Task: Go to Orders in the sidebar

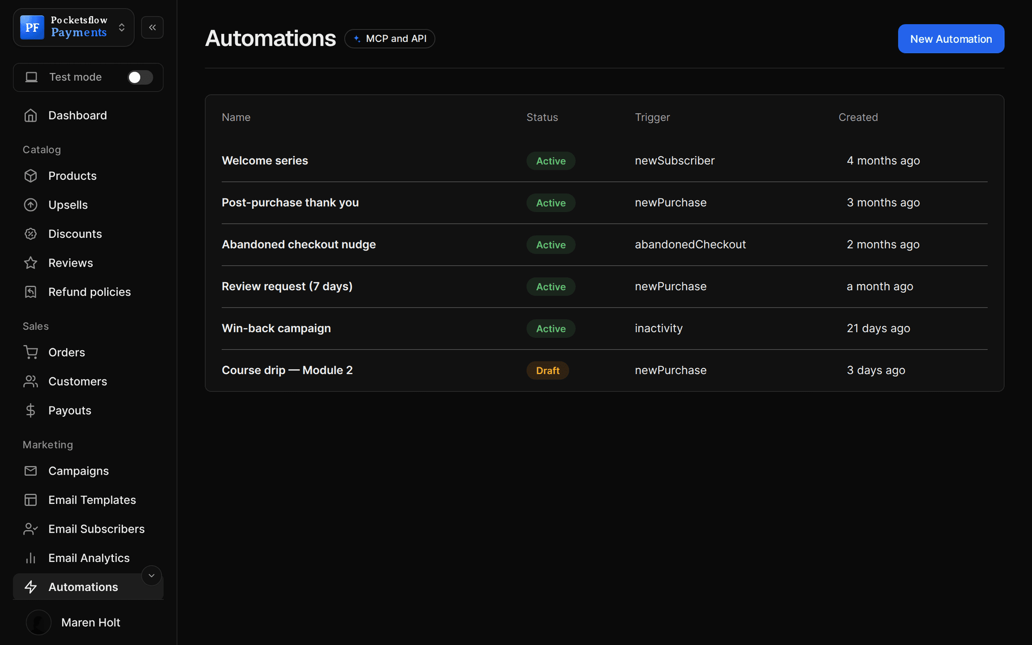Action: [88, 352]
